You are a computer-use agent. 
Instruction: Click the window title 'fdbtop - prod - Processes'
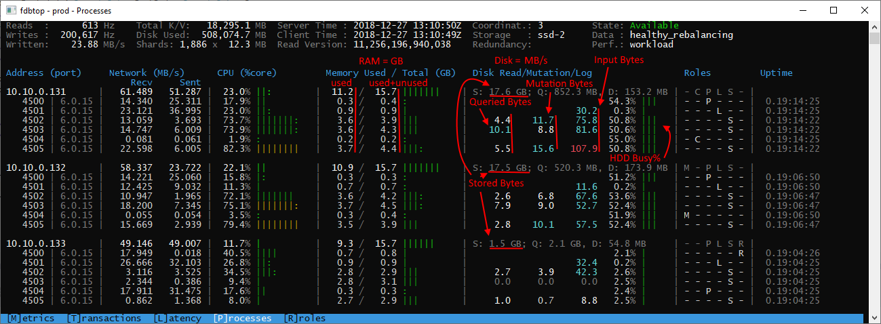click(x=66, y=11)
